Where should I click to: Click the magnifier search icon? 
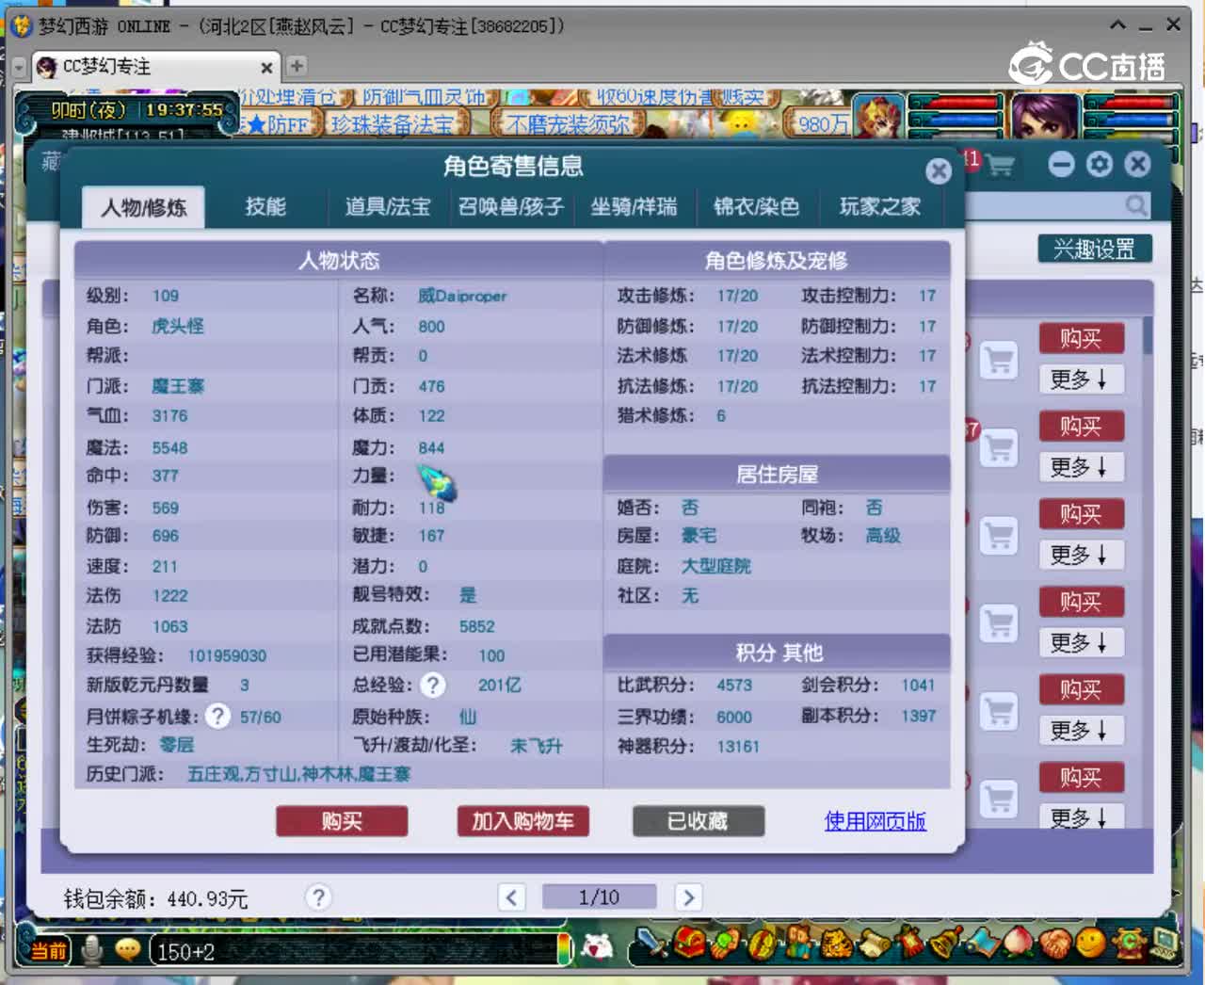[1136, 204]
